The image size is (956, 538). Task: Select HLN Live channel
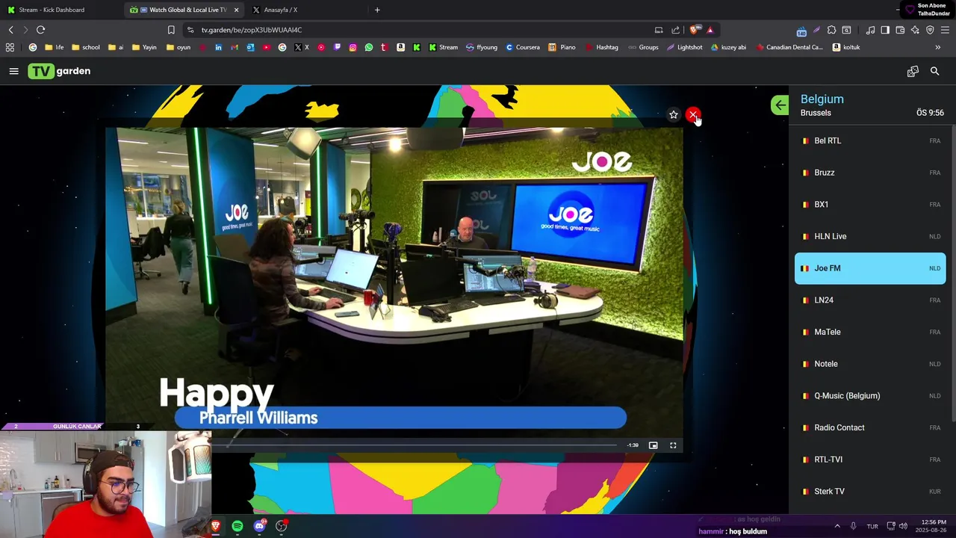tap(870, 236)
